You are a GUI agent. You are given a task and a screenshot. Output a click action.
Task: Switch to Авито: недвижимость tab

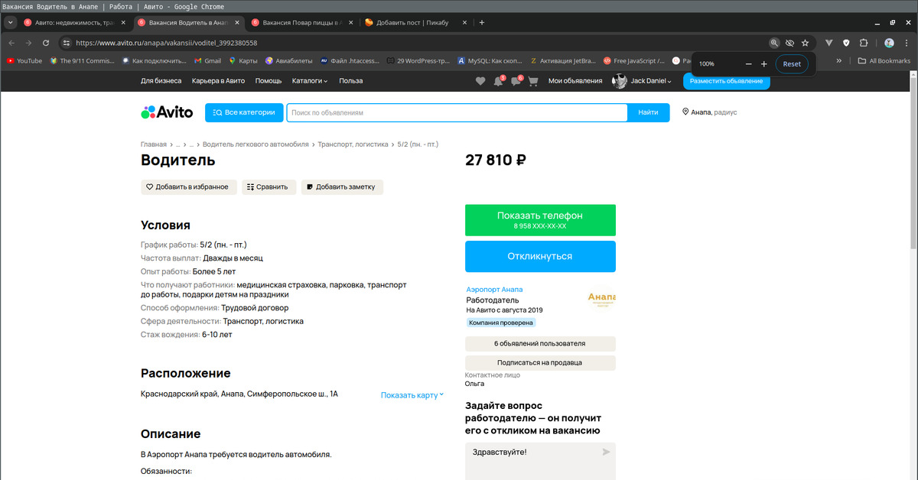(x=74, y=22)
